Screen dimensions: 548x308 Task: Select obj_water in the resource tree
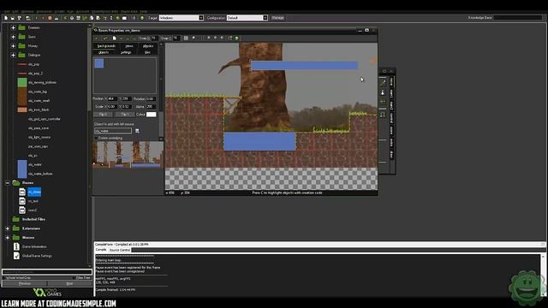point(35,164)
